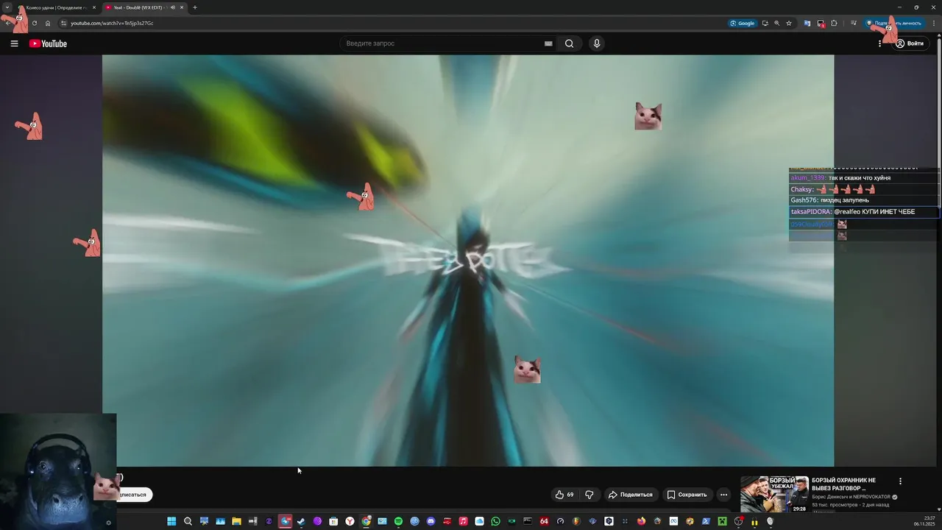942x530 pixels.
Task: Bookmark this page with the star
Action: 789,23
